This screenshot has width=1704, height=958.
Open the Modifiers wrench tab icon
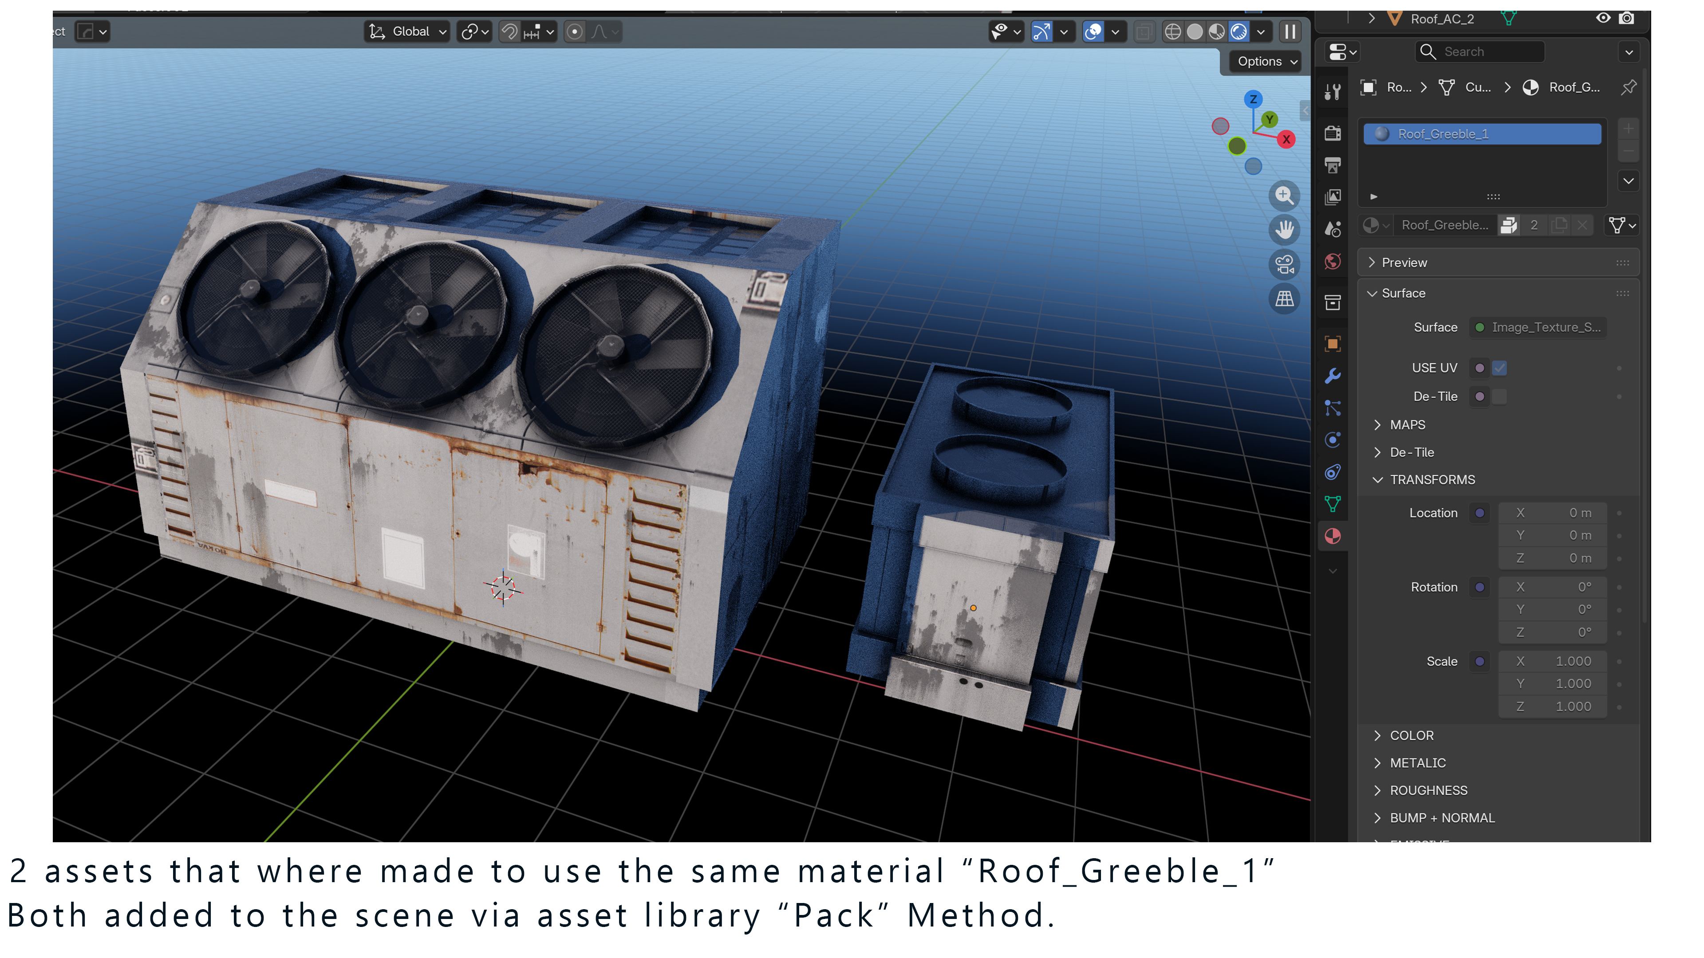[x=1332, y=376]
